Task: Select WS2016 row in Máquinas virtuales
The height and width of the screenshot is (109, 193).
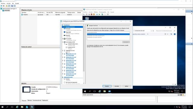Action: [x=52, y=15]
